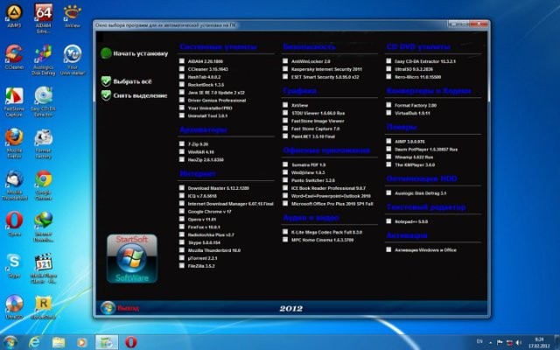Open the AIMP3 desktop icon
This screenshot has width=560, height=350.
pos(14,16)
